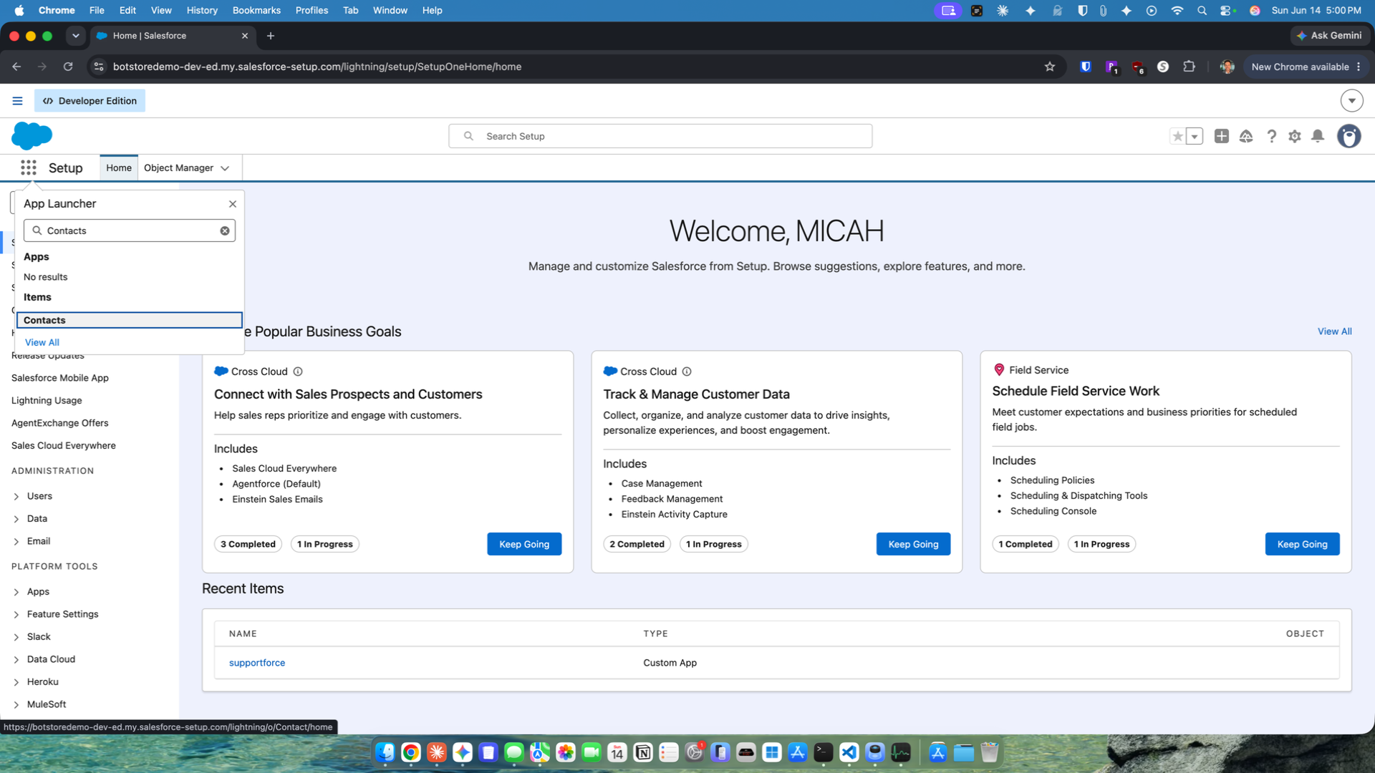The height and width of the screenshot is (773, 1375).
Task: Open the Chrome extensions puzzle icon
Action: pyautogui.click(x=1190, y=67)
